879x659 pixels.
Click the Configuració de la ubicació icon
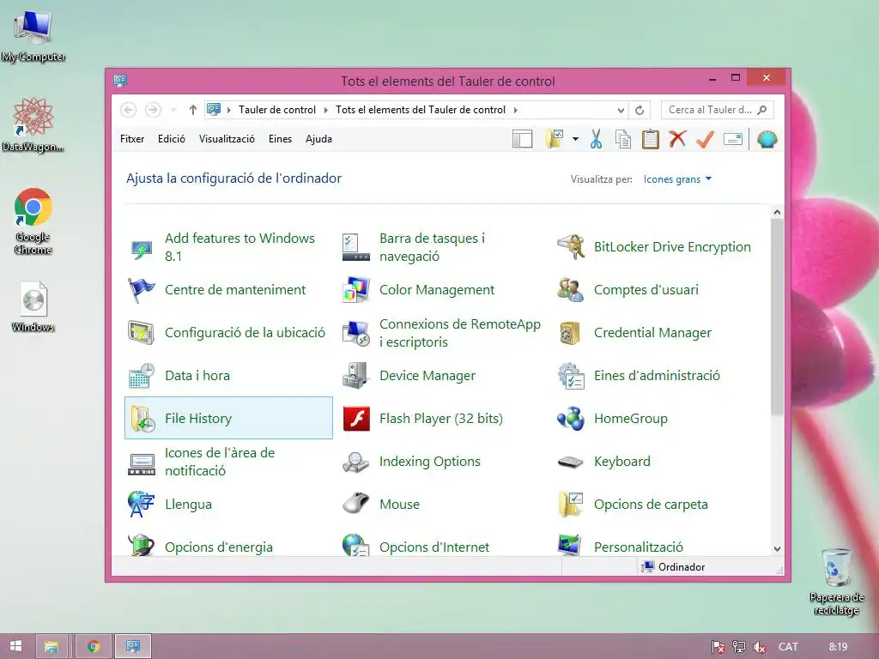point(142,333)
